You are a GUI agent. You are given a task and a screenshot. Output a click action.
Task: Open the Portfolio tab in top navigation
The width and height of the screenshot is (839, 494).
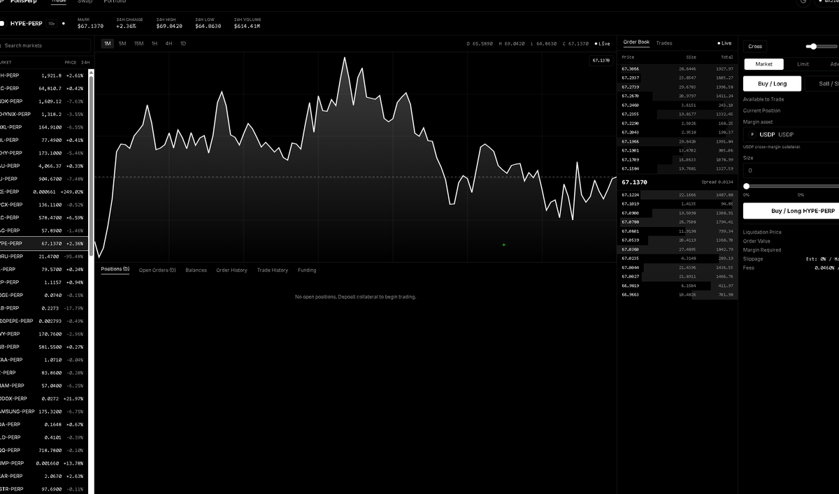pos(115,2)
